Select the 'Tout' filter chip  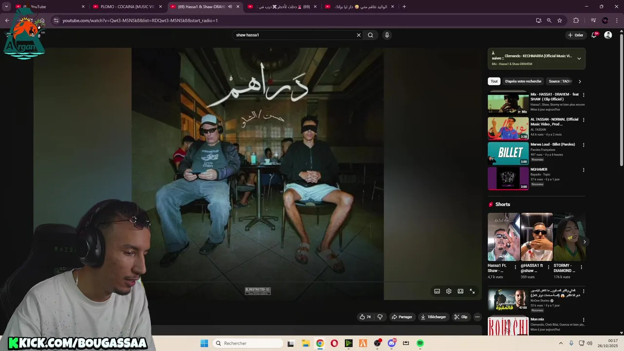494,81
